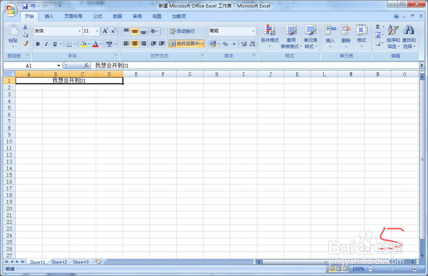The height and width of the screenshot is (276, 428).
Task: Apply fill color bucket to cell
Action: point(83,44)
